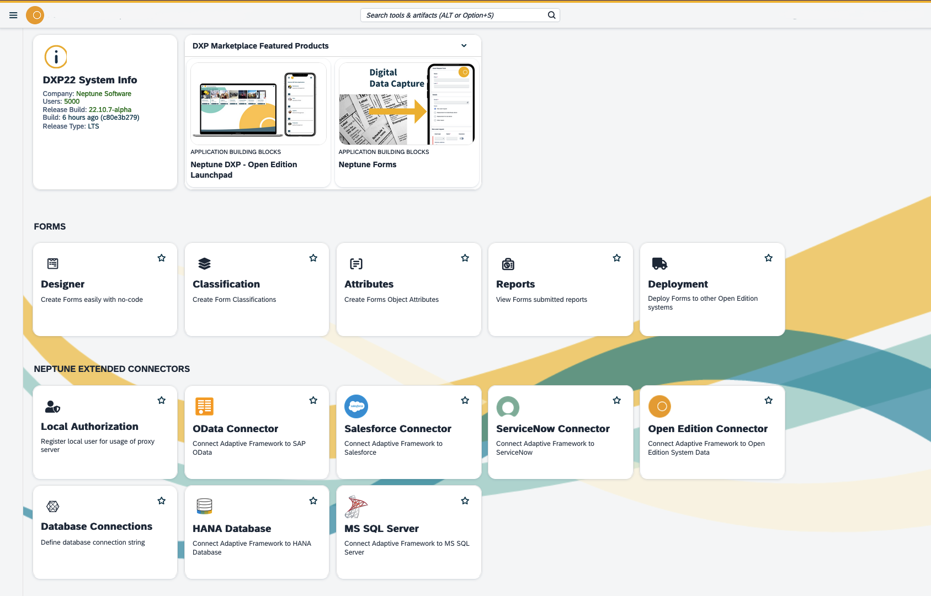Click the Open Edition Connector icon
The width and height of the screenshot is (931, 596).
click(x=659, y=407)
